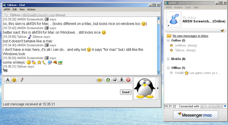Image resolution: width=228 pixels, height=125 pixels.
Task: Collapse the Mobile (0) group
Action: pos(168,59)
